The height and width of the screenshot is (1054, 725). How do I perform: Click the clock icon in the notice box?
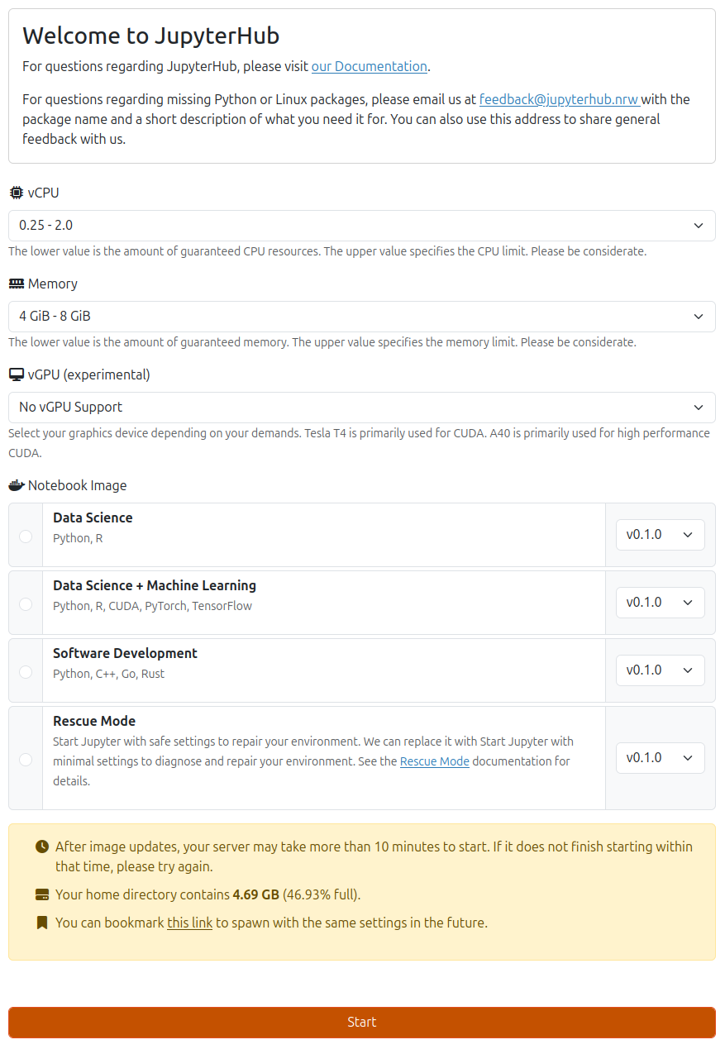pos(42,847)
